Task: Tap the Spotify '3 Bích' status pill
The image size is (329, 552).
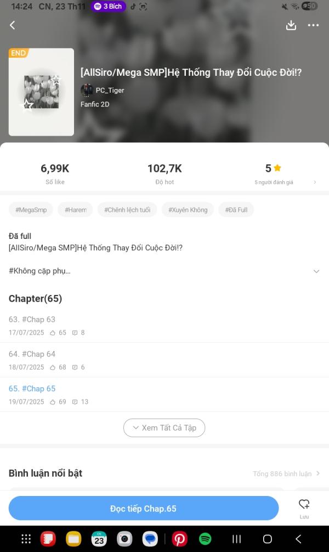Action: tap(108, 7)
